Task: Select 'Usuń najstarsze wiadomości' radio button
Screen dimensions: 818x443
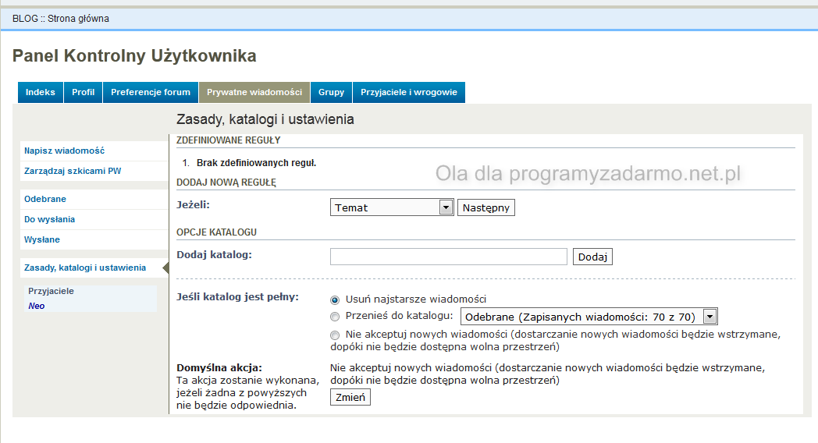Action: (335, 299)
